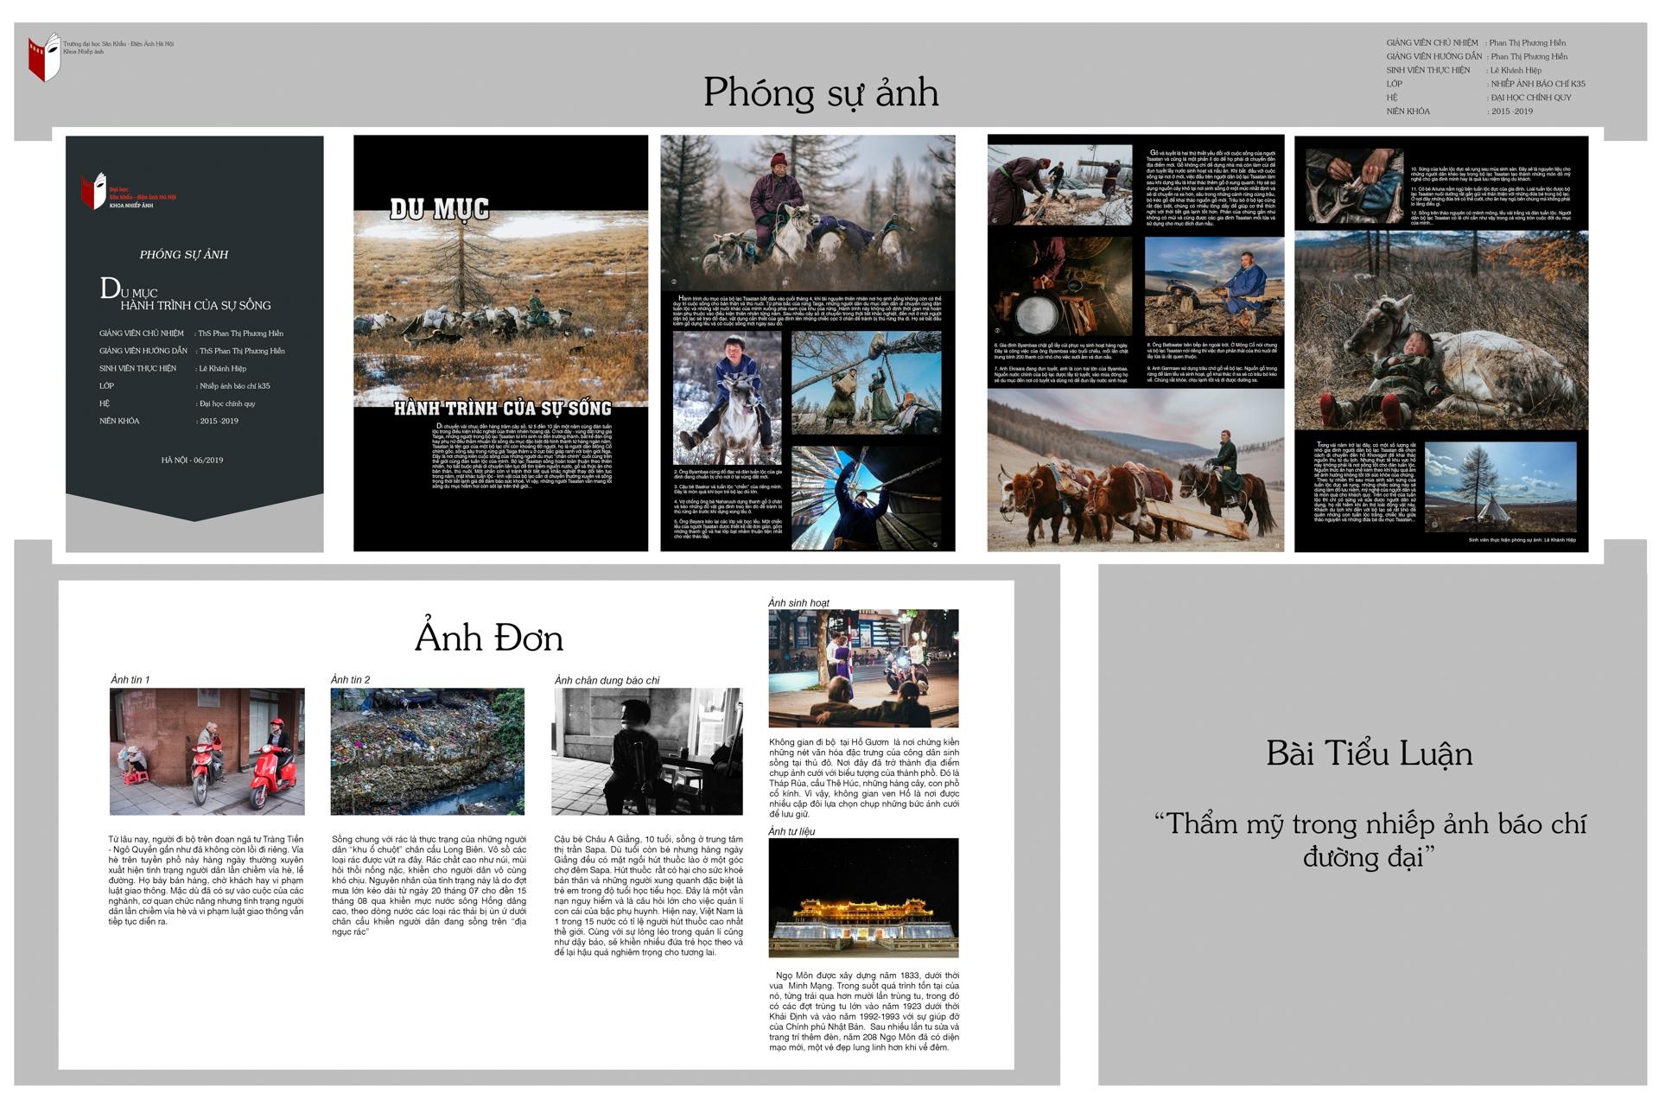
Task: Open the lone tree and teepee photo
Action: 1500,487
